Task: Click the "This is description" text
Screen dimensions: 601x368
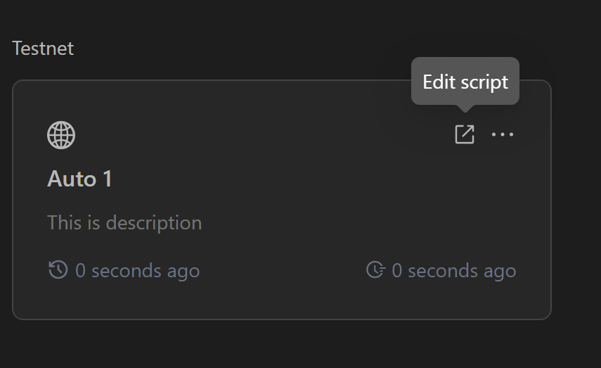Action: click(x=124, y=223)
